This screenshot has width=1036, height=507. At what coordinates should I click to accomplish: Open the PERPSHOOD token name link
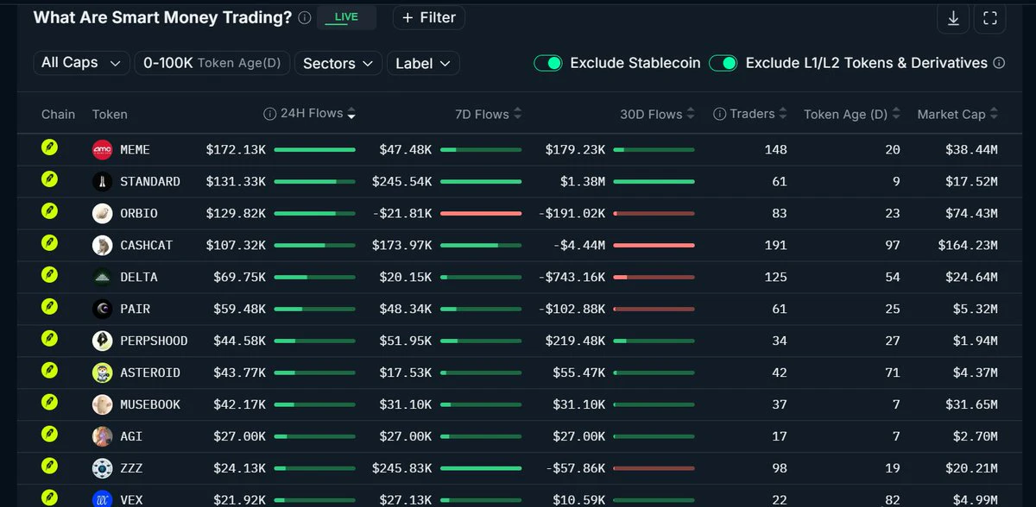(154, 341)
